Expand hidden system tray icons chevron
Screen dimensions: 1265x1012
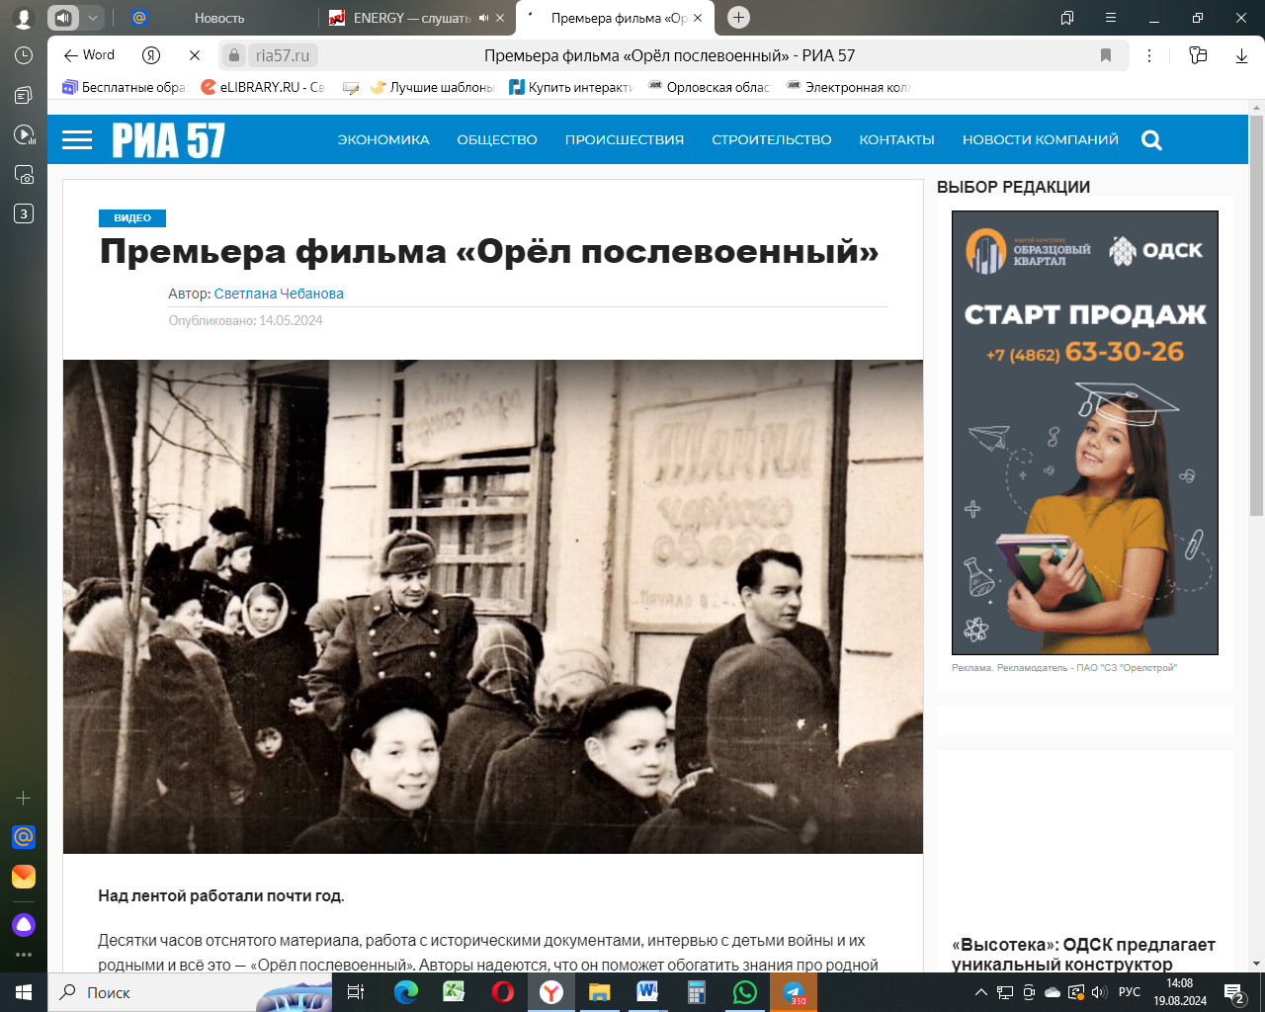coord(980,992)
